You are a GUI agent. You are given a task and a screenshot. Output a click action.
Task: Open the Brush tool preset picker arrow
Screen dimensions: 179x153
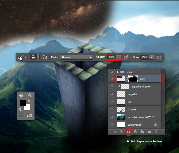[25, 57]
